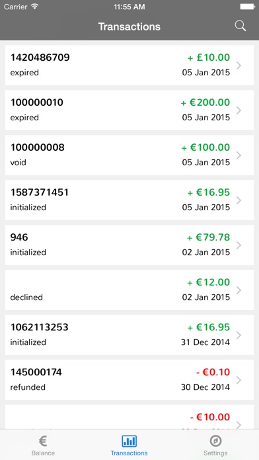Select the Transactions chart icon
Screen dimensions: 259x460
129,441
